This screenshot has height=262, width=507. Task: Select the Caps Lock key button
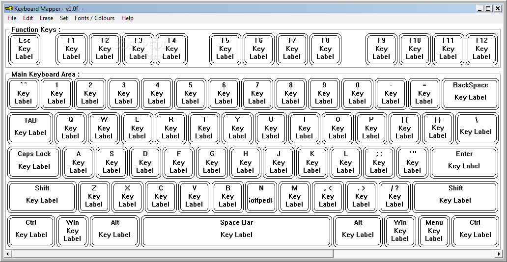(34, 162)
